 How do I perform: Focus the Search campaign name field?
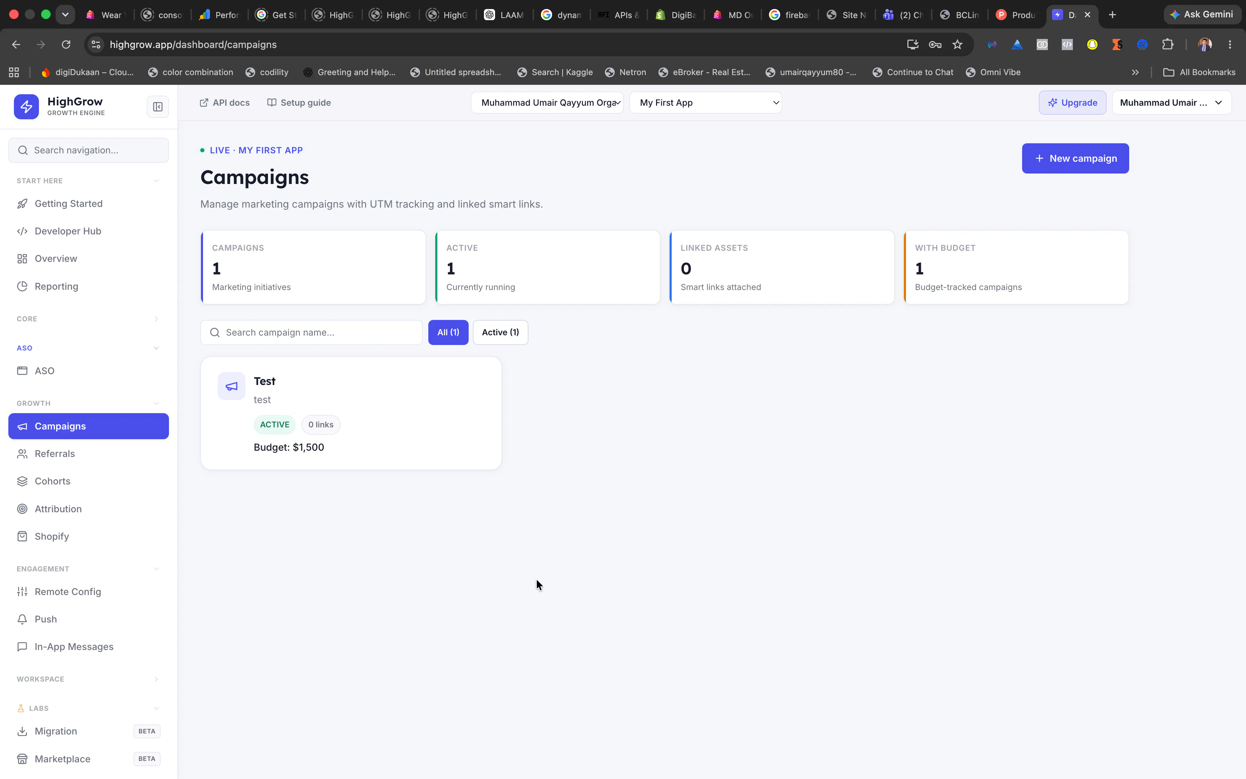point(311,332)
